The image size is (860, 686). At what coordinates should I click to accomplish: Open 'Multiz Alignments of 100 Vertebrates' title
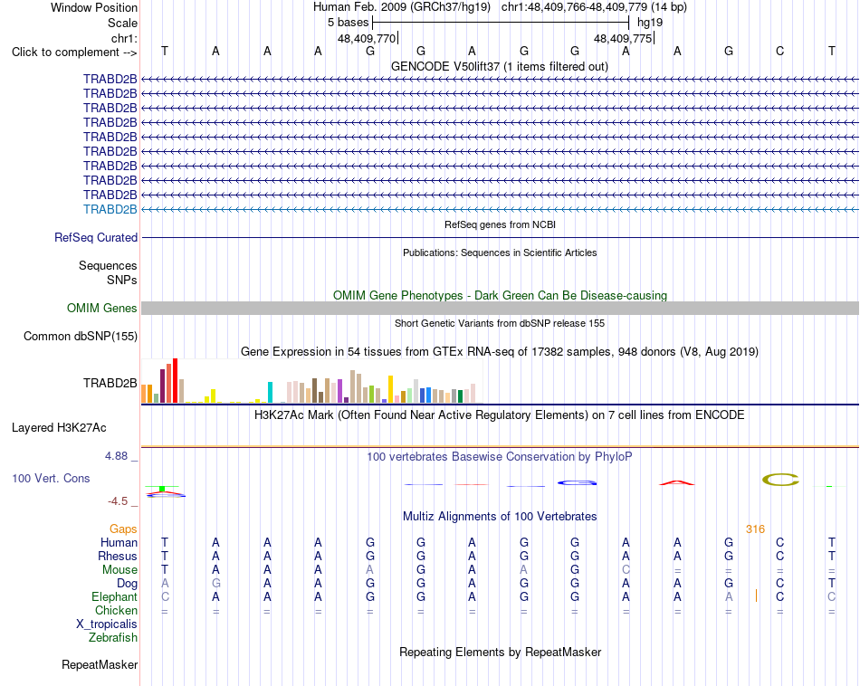500,516
